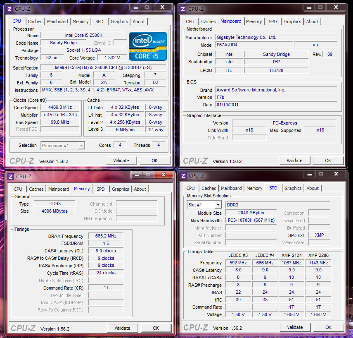Open About tab in the CPU window
The image size is (353, 338).
139,22
